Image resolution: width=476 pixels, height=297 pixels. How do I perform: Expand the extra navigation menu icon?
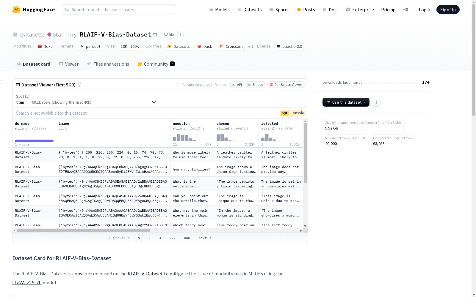coord(405,10)
